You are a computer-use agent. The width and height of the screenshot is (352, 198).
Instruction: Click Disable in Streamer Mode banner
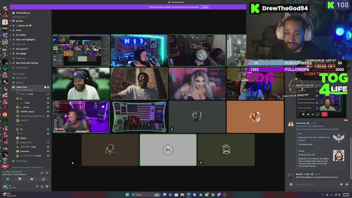[205, 7]
